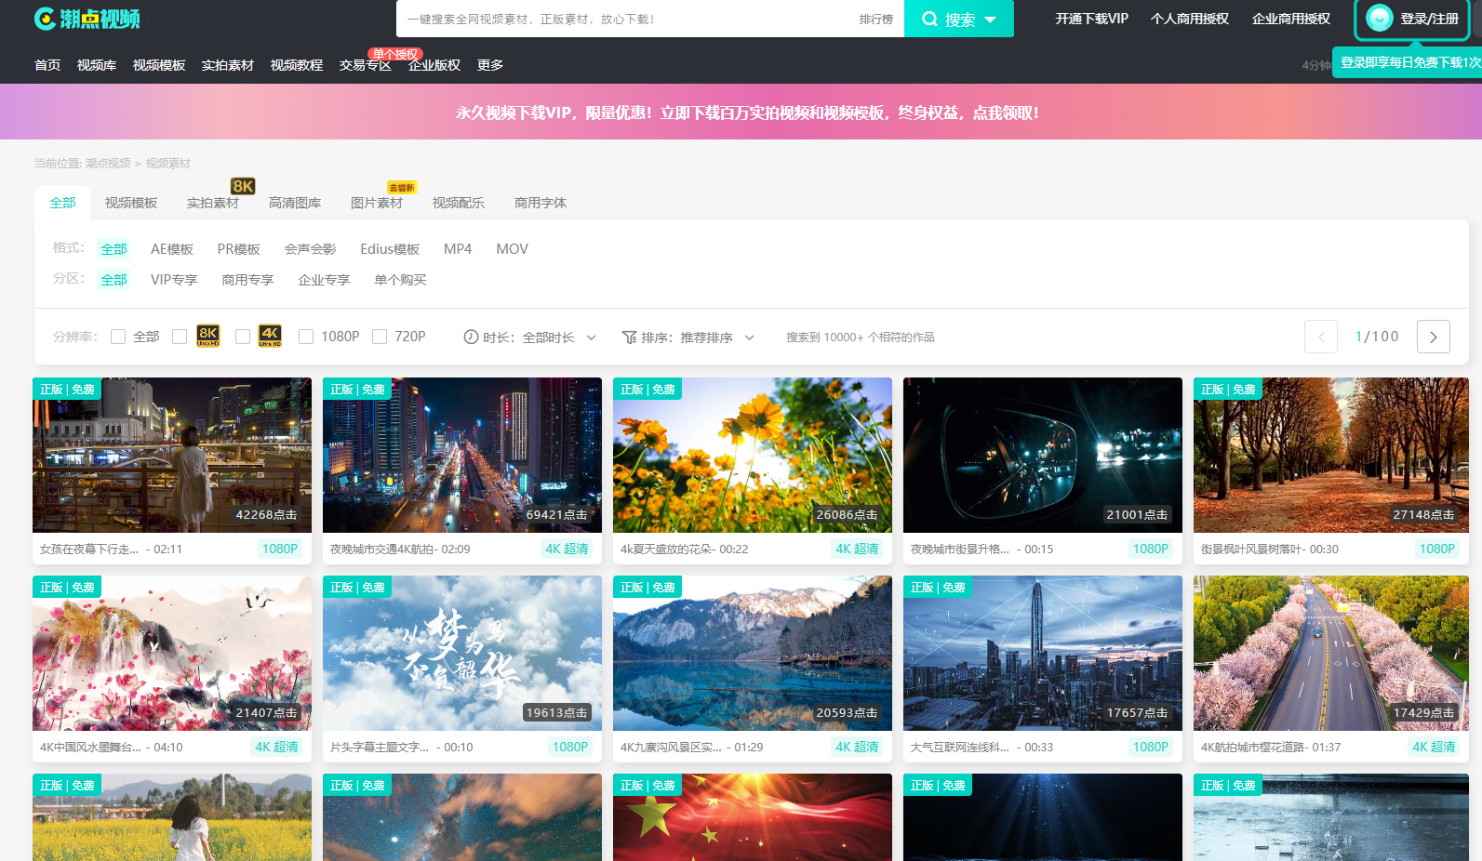Click the filter icon beside 排序
Image resolution: width=1482 pixels, height=861 pixels.
pyautogui.click(x=629, y=337)
